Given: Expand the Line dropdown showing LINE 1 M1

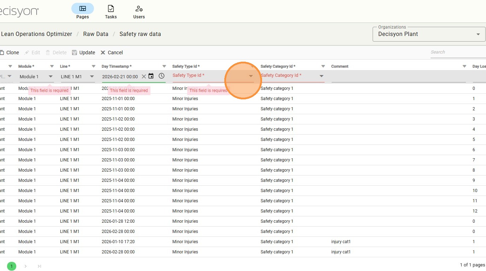Looking at the screenshot, I should pyautogui.click(x=92, y=76).
